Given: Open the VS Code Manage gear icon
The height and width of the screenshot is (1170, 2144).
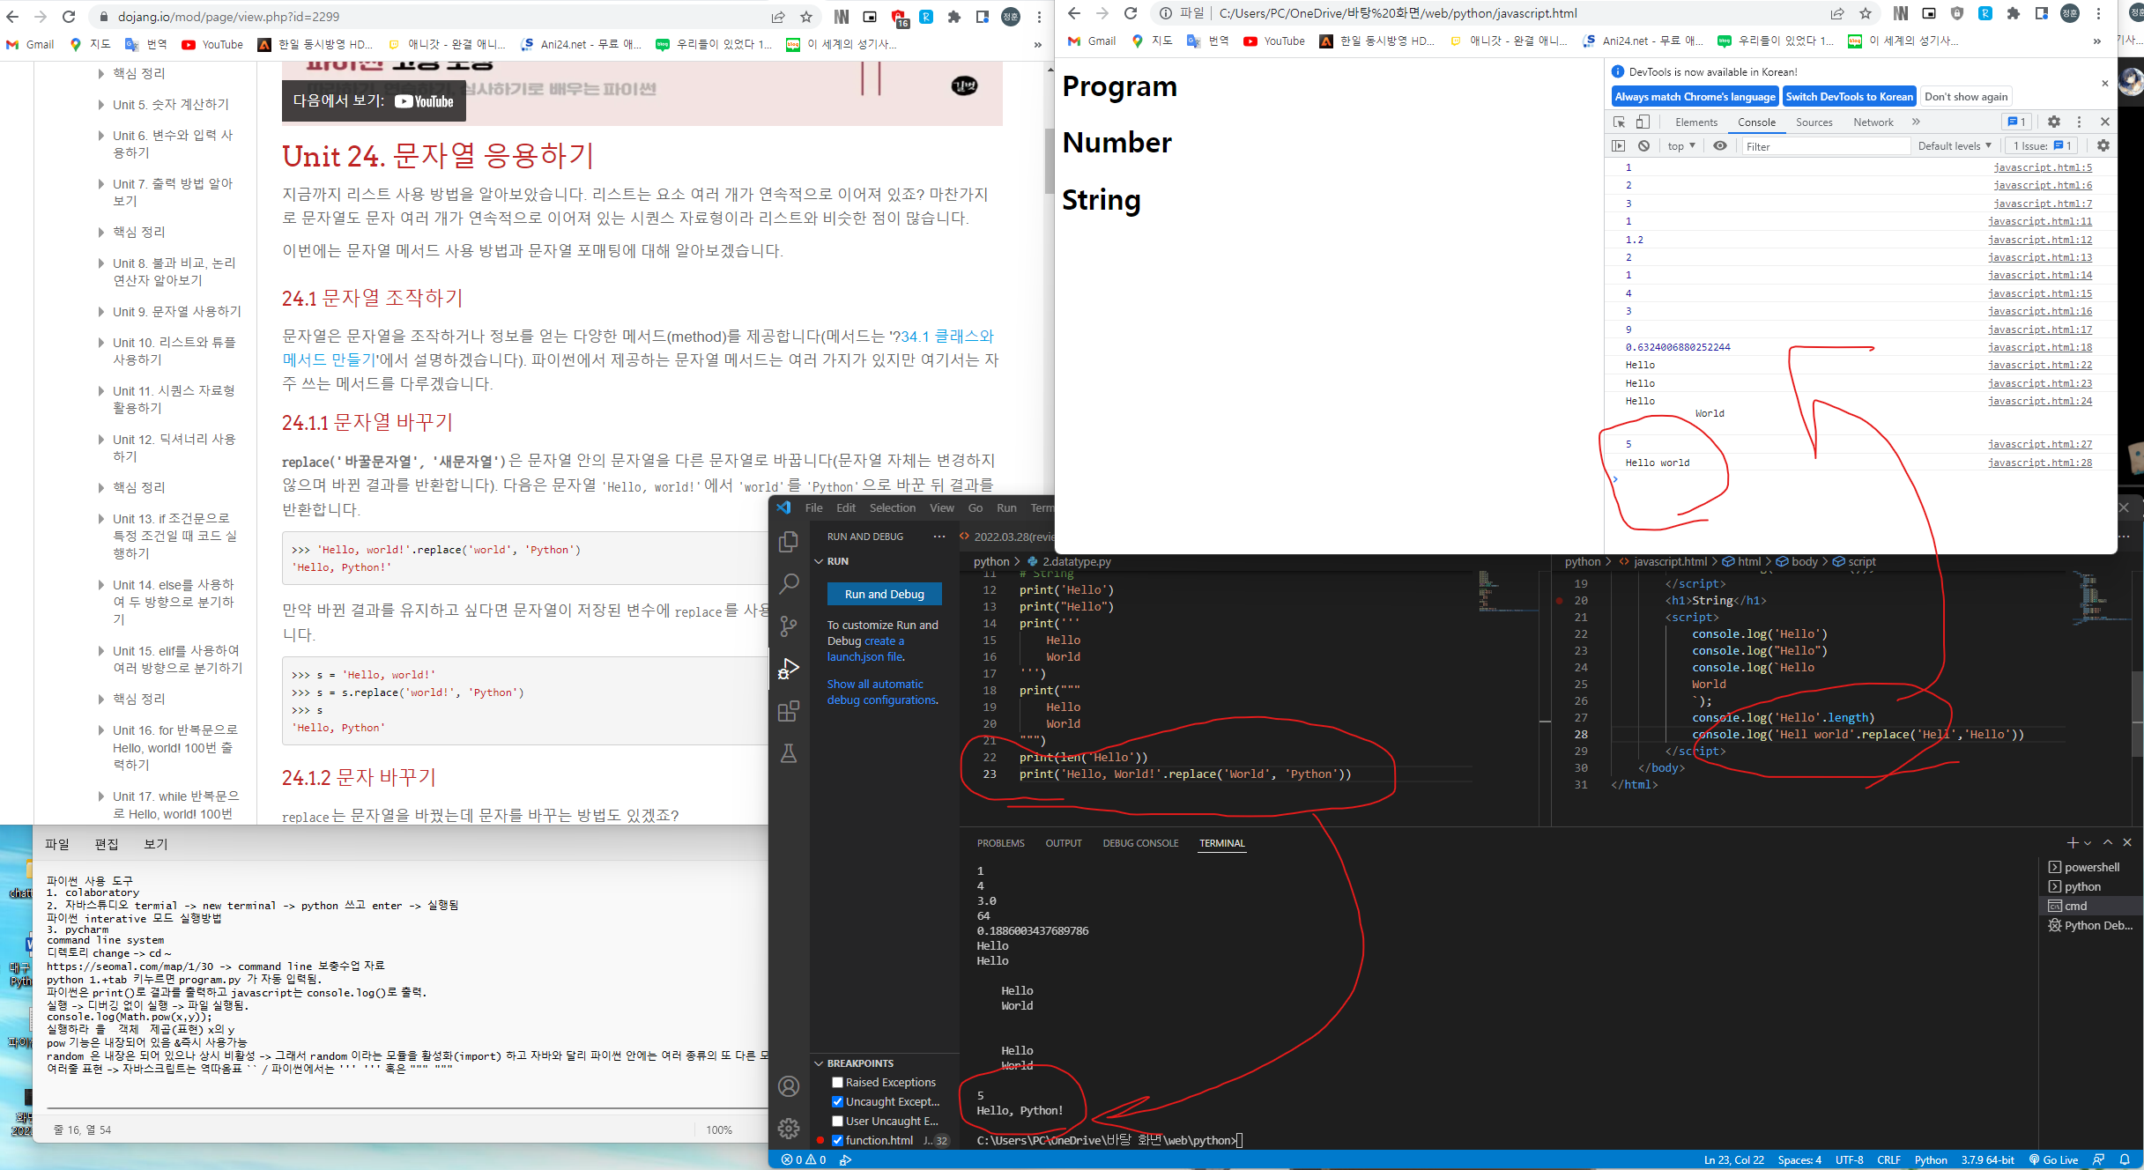Looking at the screenshot, I should coord(789,1128).
